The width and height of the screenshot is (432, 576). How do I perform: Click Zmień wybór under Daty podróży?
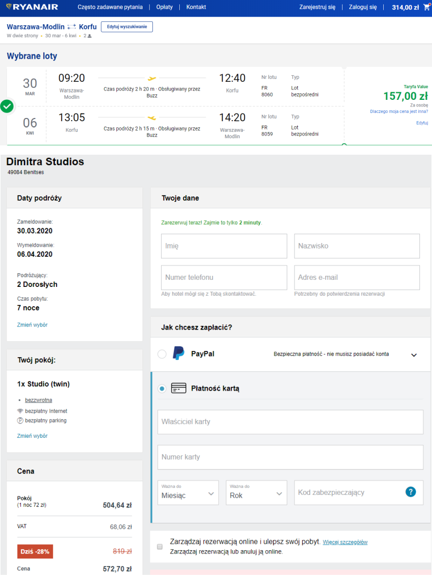pos(32,325)
